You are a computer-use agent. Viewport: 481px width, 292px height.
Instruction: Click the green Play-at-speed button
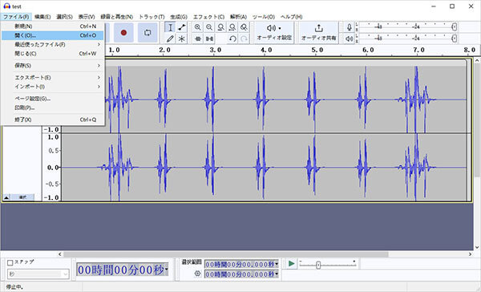(292, 263)
